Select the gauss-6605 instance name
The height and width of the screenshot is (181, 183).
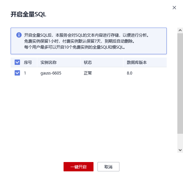(51, 73)
